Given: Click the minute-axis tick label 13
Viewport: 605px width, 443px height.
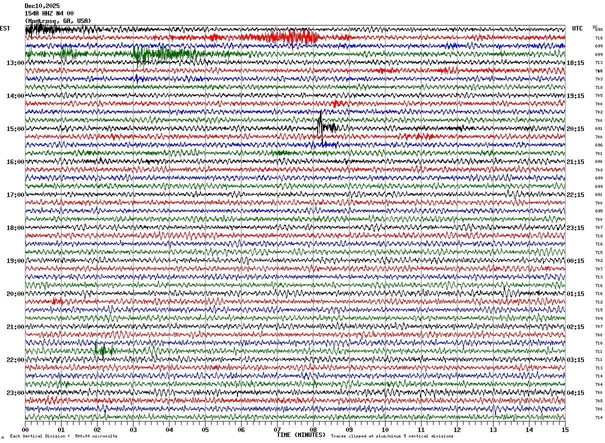Looking at the screenshot, I should click(x=493, y=429).
